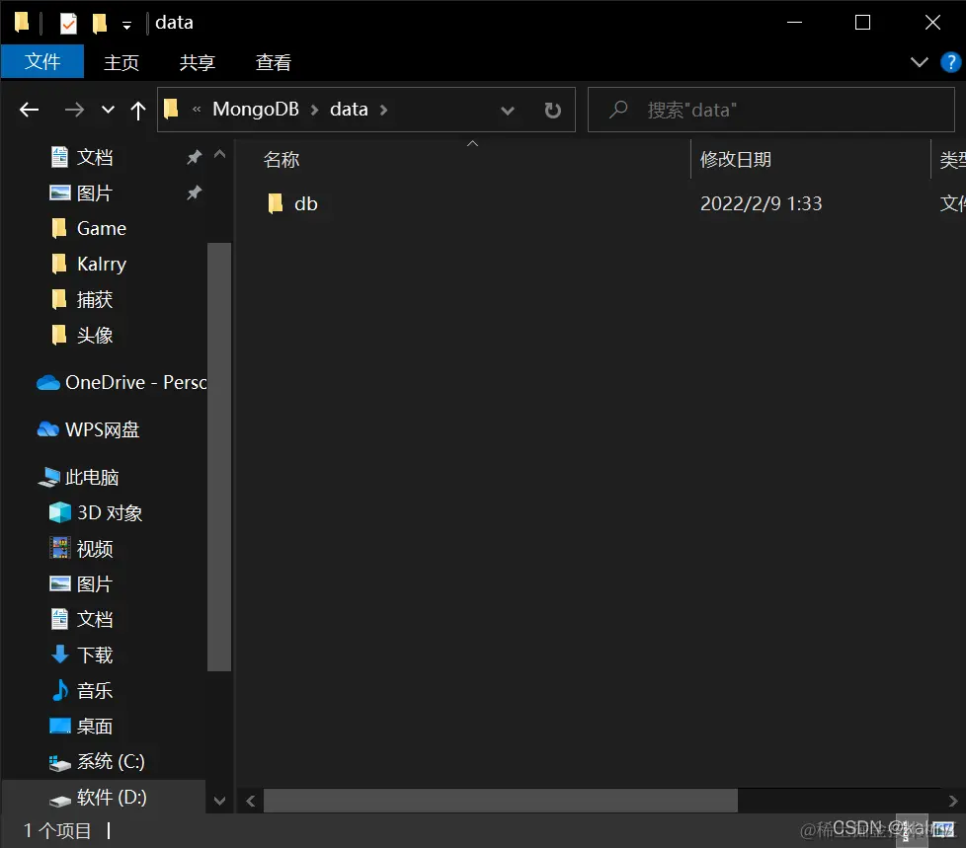Open pinned 图片 in quick access
Viewport: 966px width, 848px height.
tap(94, 193)
